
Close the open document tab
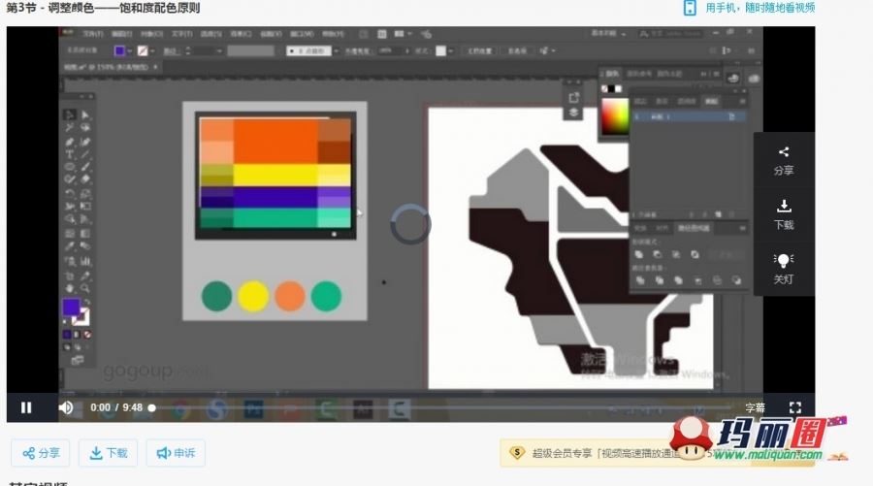155,67
